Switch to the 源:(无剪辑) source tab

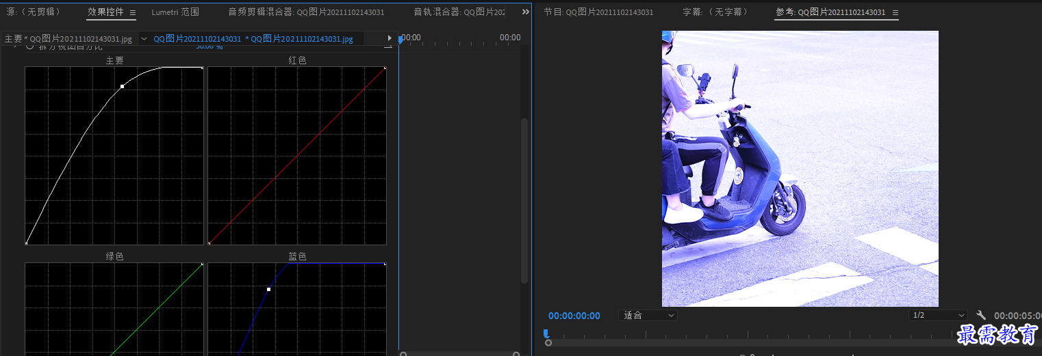tap(34, 12)
